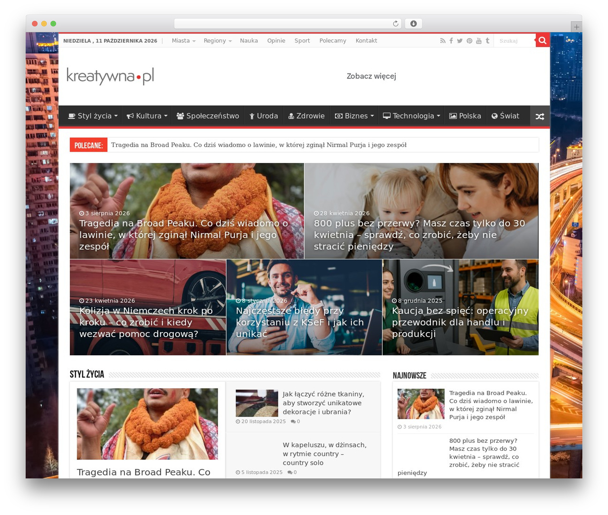
Task: Expand the Styl życia menu
Action: point(93,116)
